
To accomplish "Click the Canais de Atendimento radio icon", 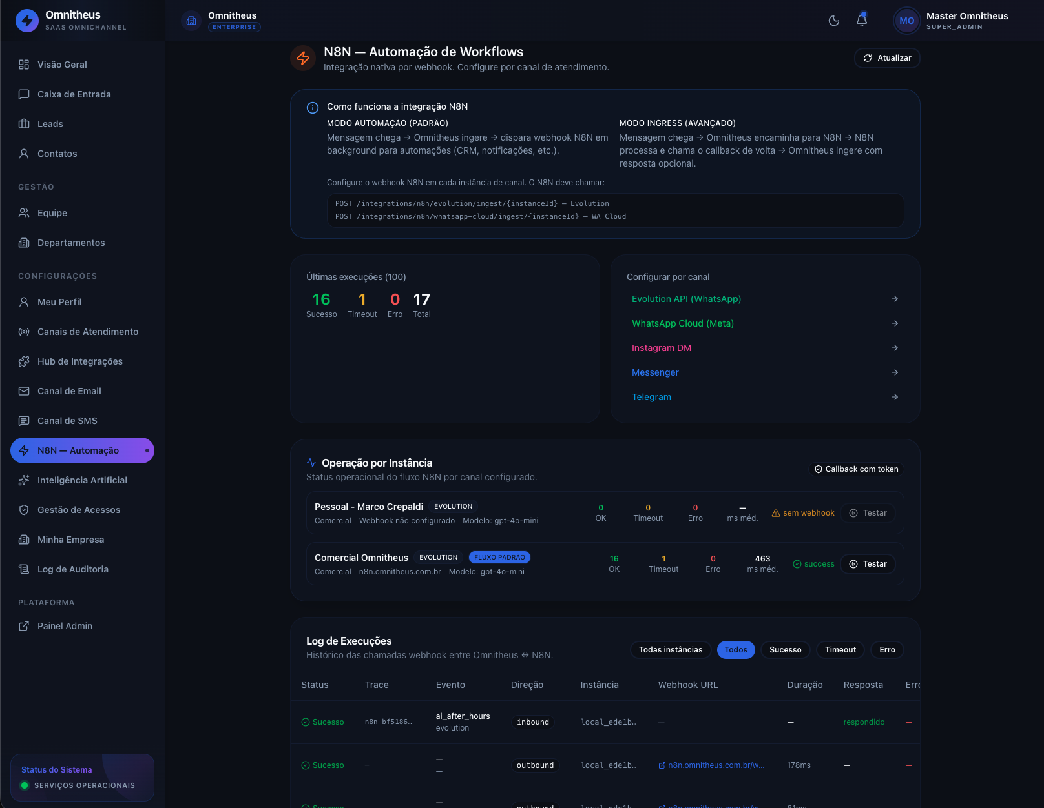I will pyautogui.click(x=24, y=332).
